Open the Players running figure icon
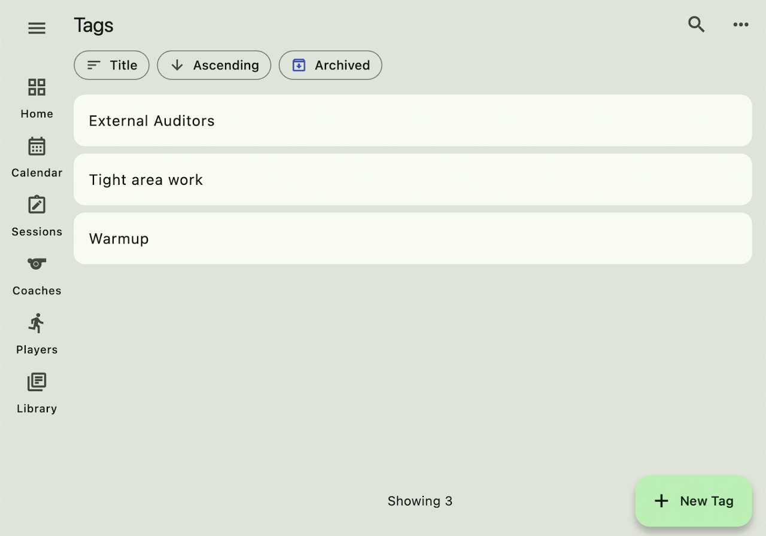The width and height of the screenshot is (766, 536). 37,323
